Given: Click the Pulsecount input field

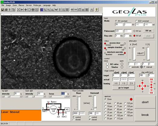Looking at the screenshot, I should [119, 31].
